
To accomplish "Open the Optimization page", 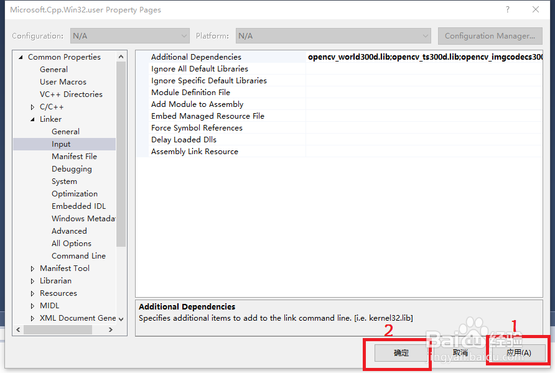I will point(75,194).
